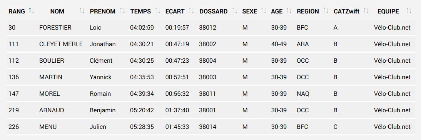Click the MARTIN Yannick row
The height and width of the screenshot is (140, 421).
click(x=211, y=77)
